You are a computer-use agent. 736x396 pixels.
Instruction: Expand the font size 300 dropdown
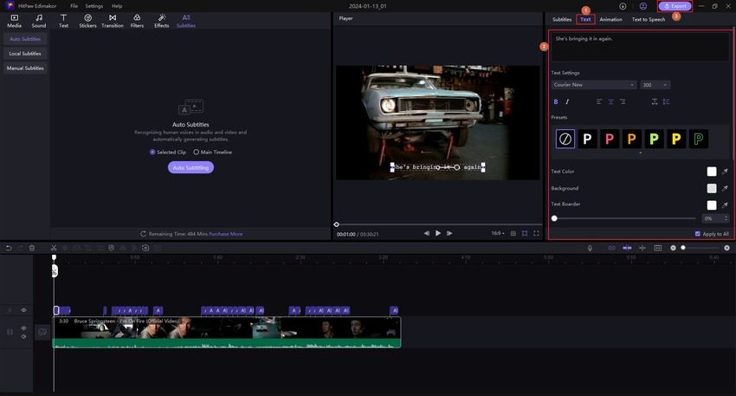(x=655, y=85)
